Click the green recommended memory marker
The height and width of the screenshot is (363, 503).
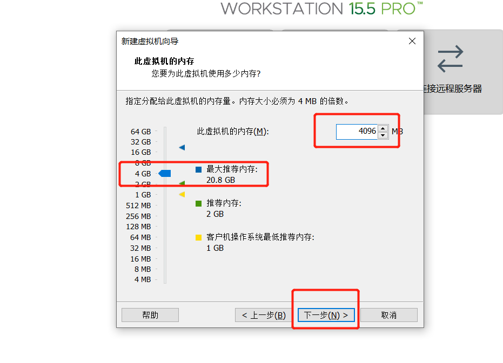coord(182,183)
